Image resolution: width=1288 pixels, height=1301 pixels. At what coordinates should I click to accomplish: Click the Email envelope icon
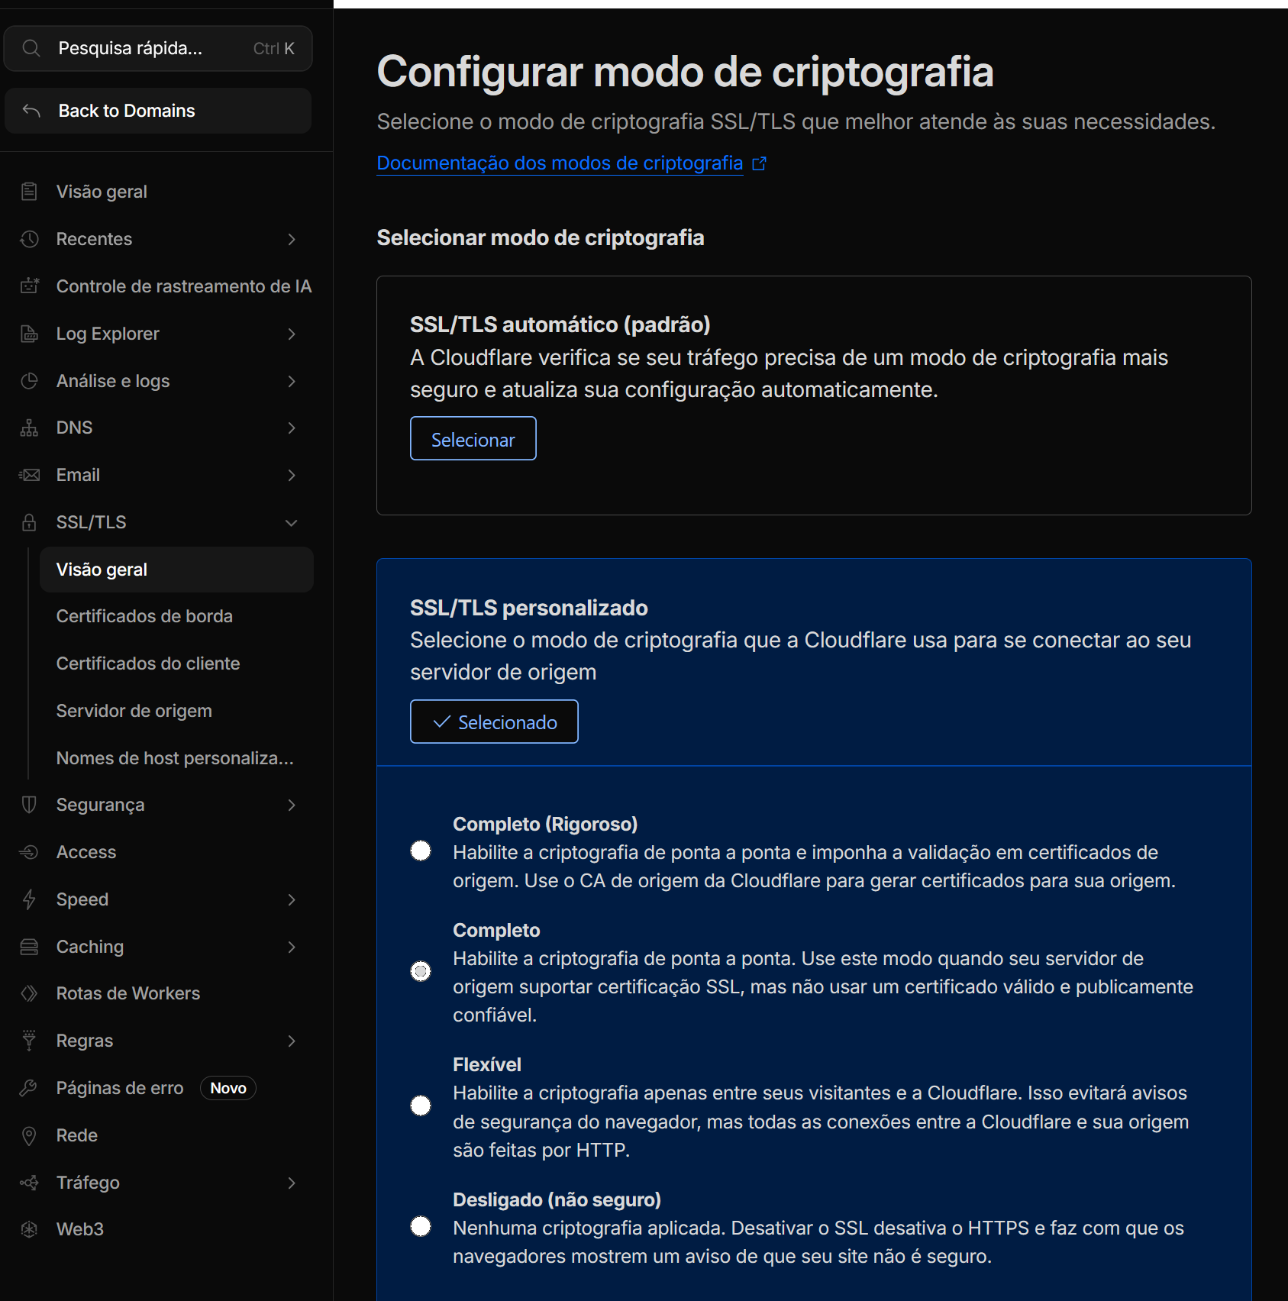click(28, 474)
